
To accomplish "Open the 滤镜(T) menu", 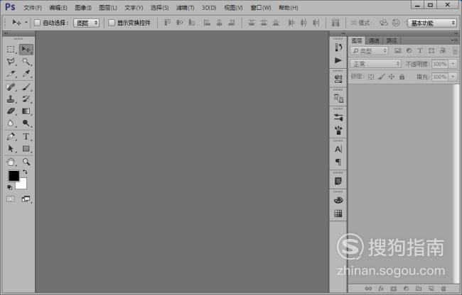I will pyautogui.click(x=186, y=7).
